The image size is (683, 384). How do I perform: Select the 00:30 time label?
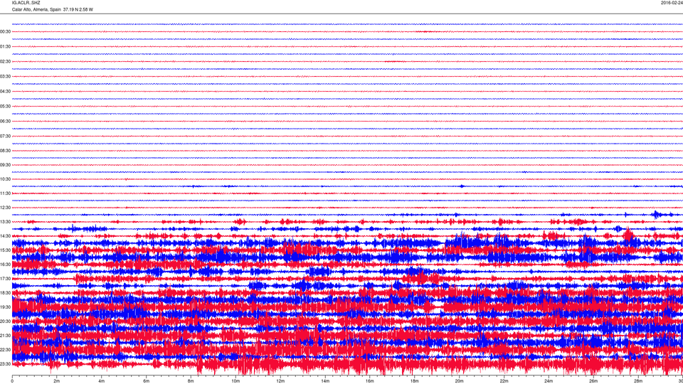pyautogui.click(x=5, y=32)
